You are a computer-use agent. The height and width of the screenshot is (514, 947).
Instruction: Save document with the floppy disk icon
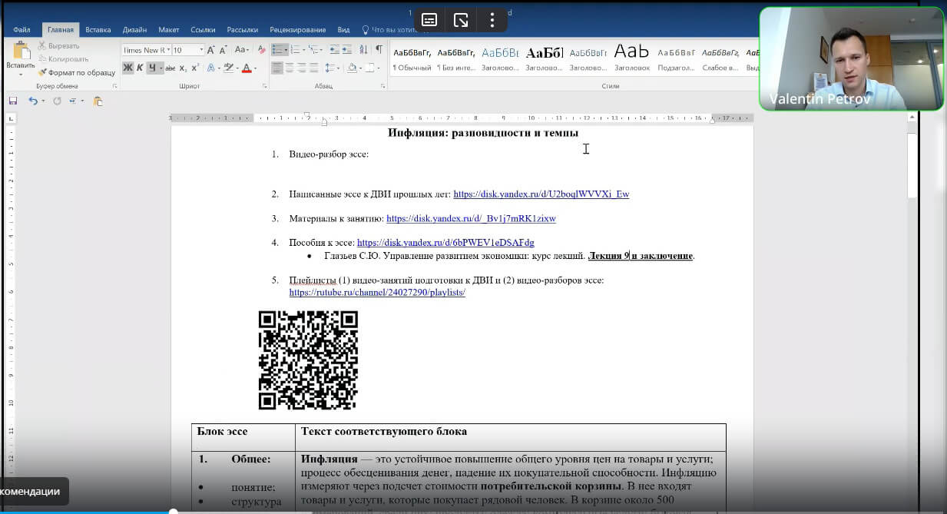tap(13, 101)
